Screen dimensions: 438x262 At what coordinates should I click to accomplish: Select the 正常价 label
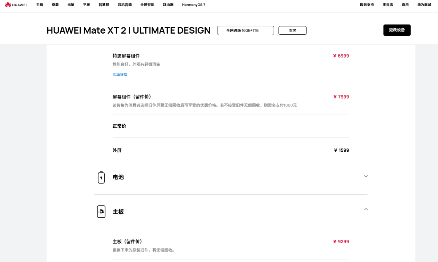tap(119, 126)
